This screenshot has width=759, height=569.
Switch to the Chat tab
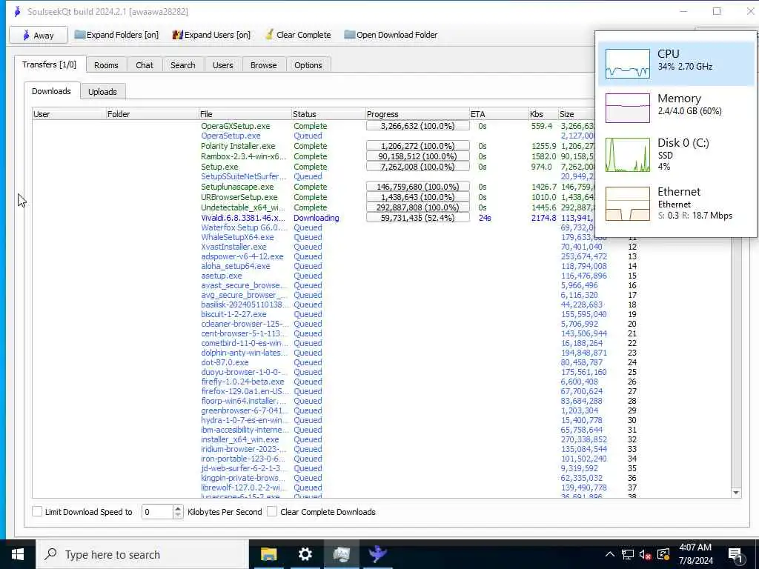click(x=145, y=65)
